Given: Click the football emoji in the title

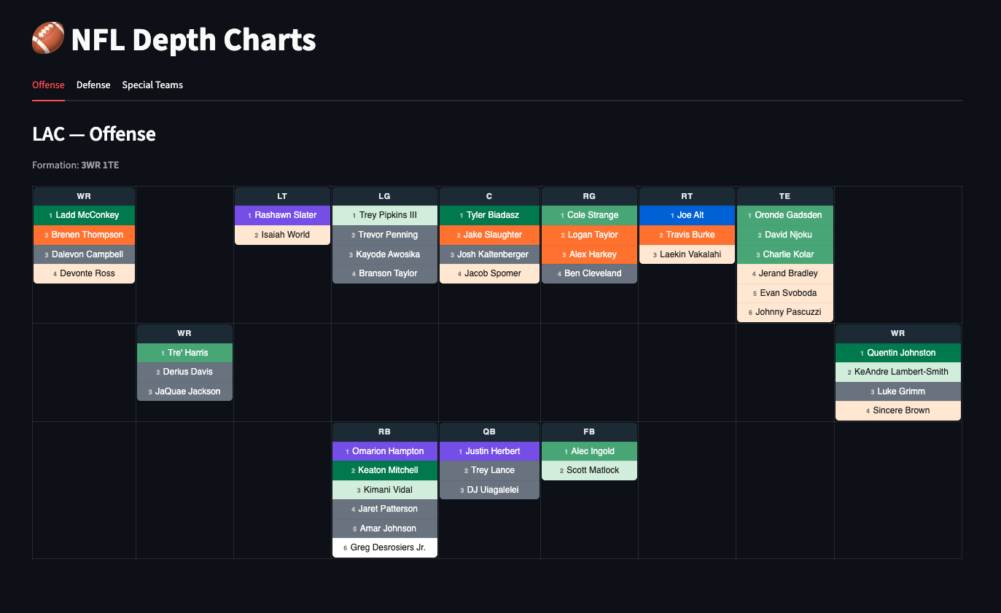Looking at the screenshot, I should 48,39.
